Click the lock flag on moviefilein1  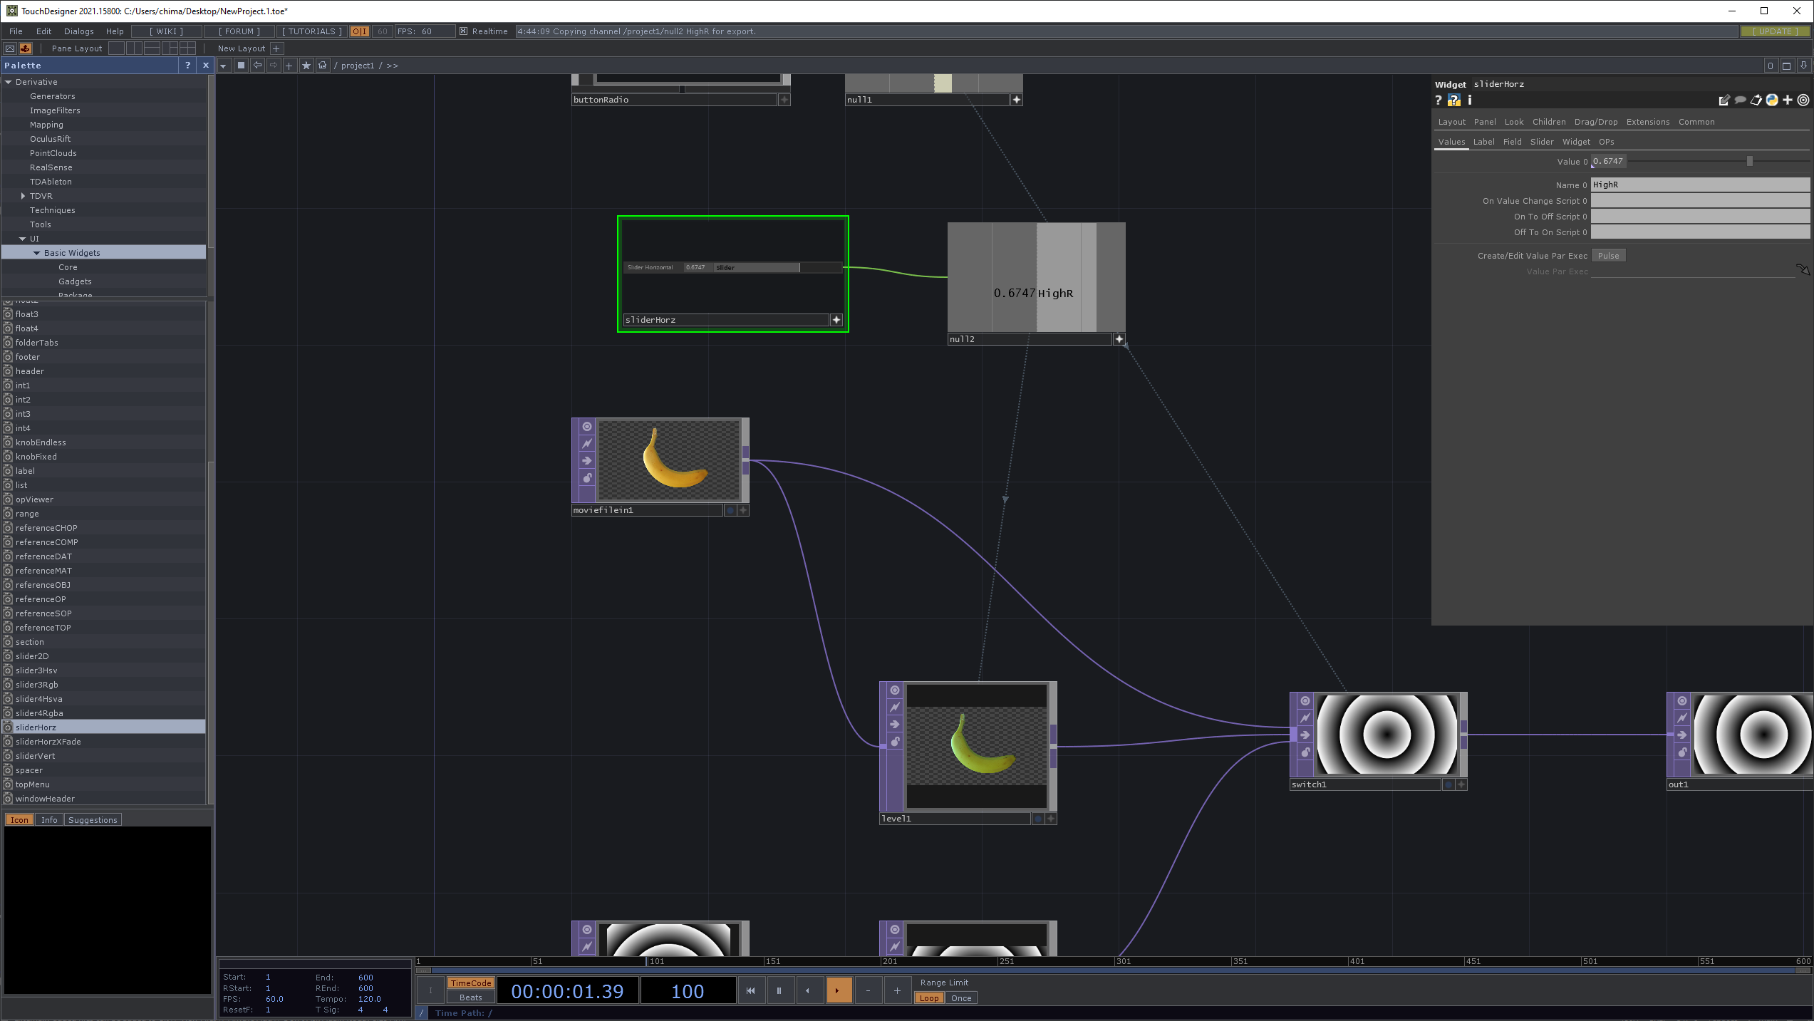pyautogui.click(x=587, y=477)
